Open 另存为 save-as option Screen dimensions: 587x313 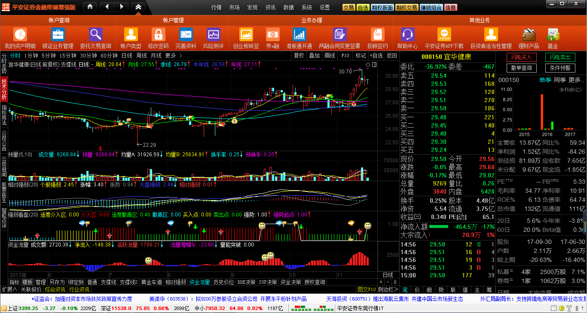pyautogui.click(x=57, y=282)
